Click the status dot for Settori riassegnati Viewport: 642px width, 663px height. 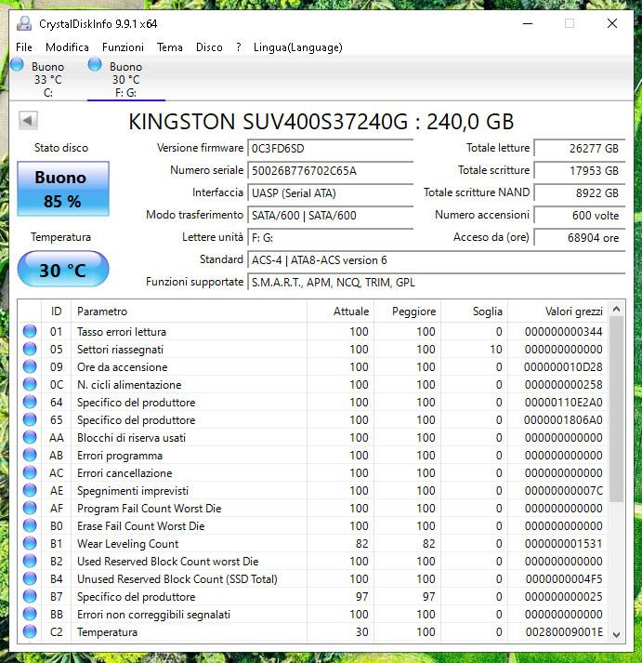click(x=30, y=350)
